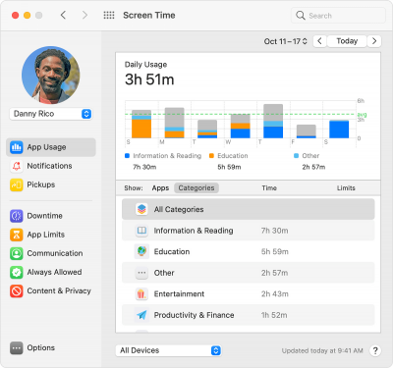This screenshot has width=393, height=368.
Task: Switch the Show view to Apps
Action: [x=160, y=188]
